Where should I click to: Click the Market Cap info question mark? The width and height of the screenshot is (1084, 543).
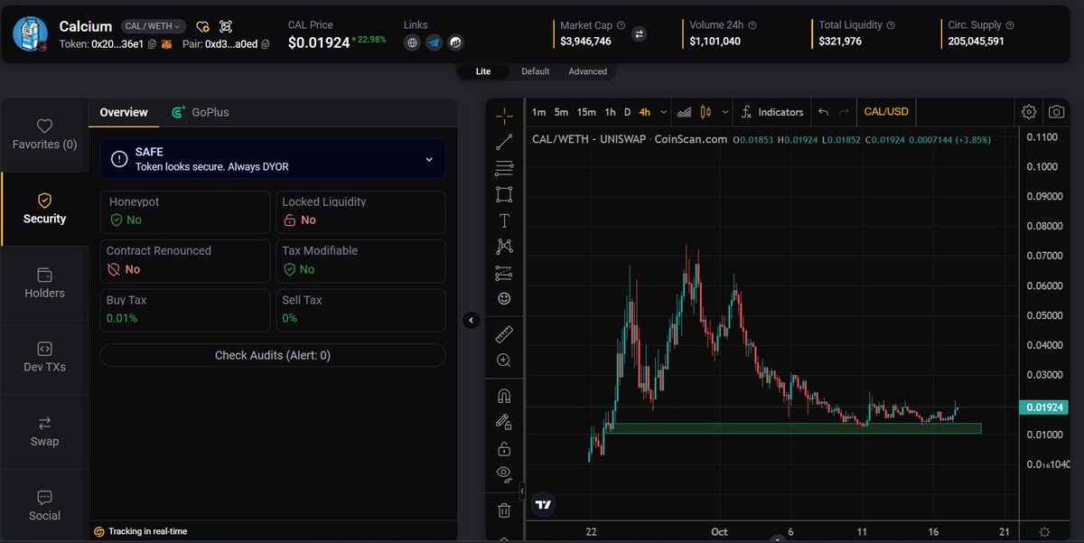pos(621,25)
